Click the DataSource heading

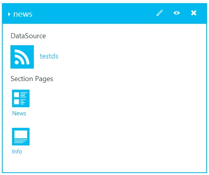pos(28,36)
